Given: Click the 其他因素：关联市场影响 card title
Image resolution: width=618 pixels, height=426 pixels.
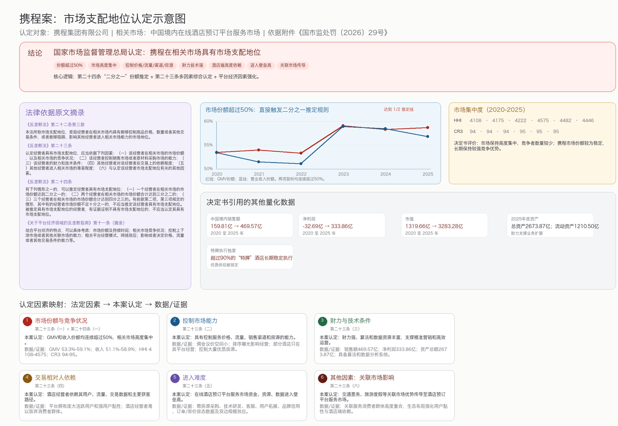Looking at the screenshot, I should [x=362, y=378].
